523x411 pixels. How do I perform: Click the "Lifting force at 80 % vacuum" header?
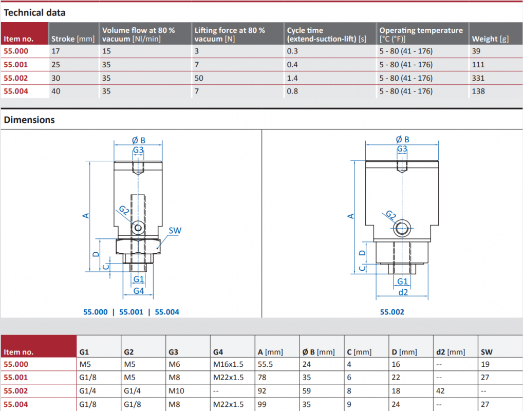[230, 34]
